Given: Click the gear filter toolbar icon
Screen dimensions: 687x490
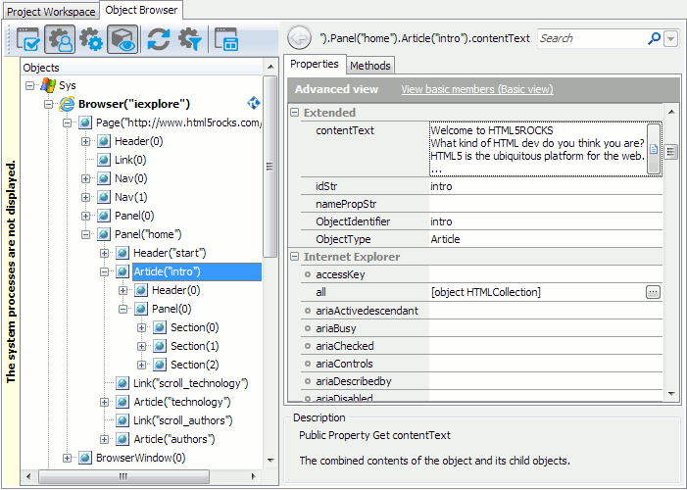Looking at the screenshot, I should pos(188,39).
